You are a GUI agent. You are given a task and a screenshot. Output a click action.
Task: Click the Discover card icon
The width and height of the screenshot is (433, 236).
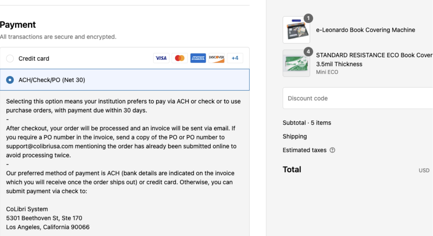pyautogui.click(x=216, y=58)
